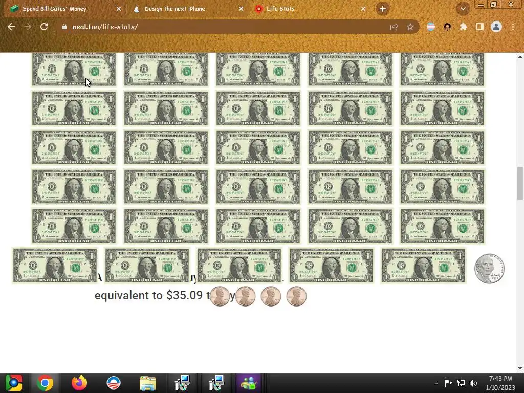Go forward to the next page
The height and width of the screenshot is (393, 524).
point(28,27)
